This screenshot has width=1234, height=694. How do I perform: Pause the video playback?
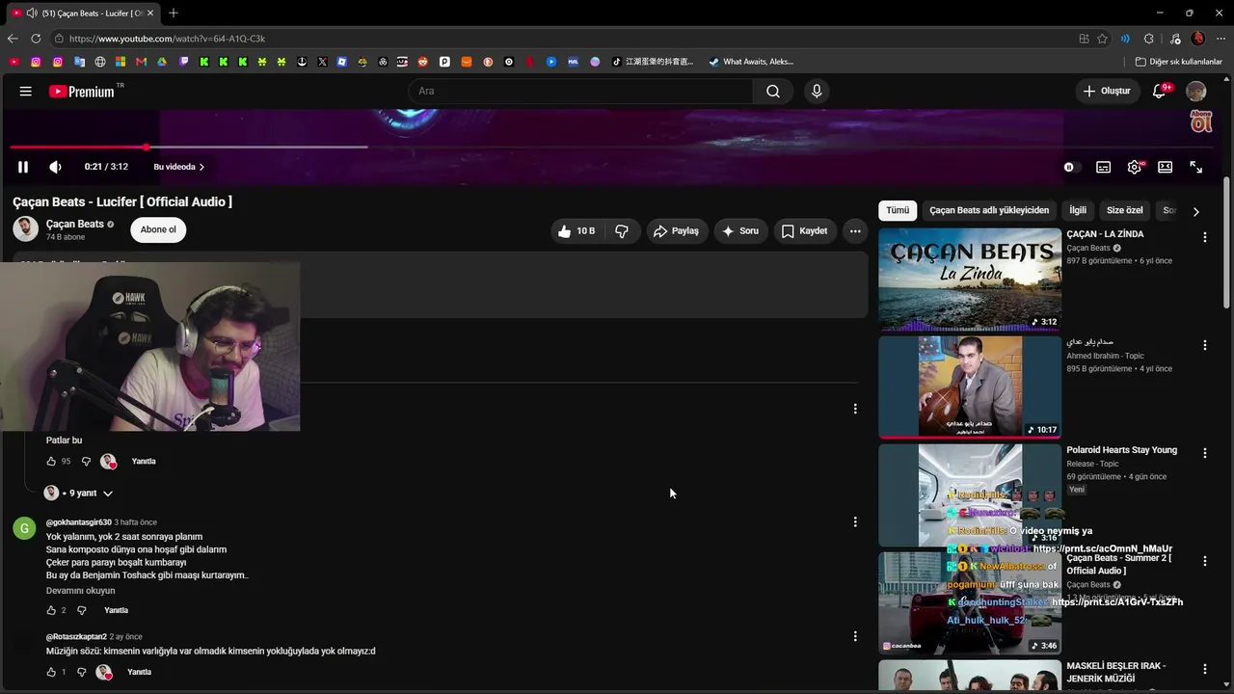click(23, 167)
